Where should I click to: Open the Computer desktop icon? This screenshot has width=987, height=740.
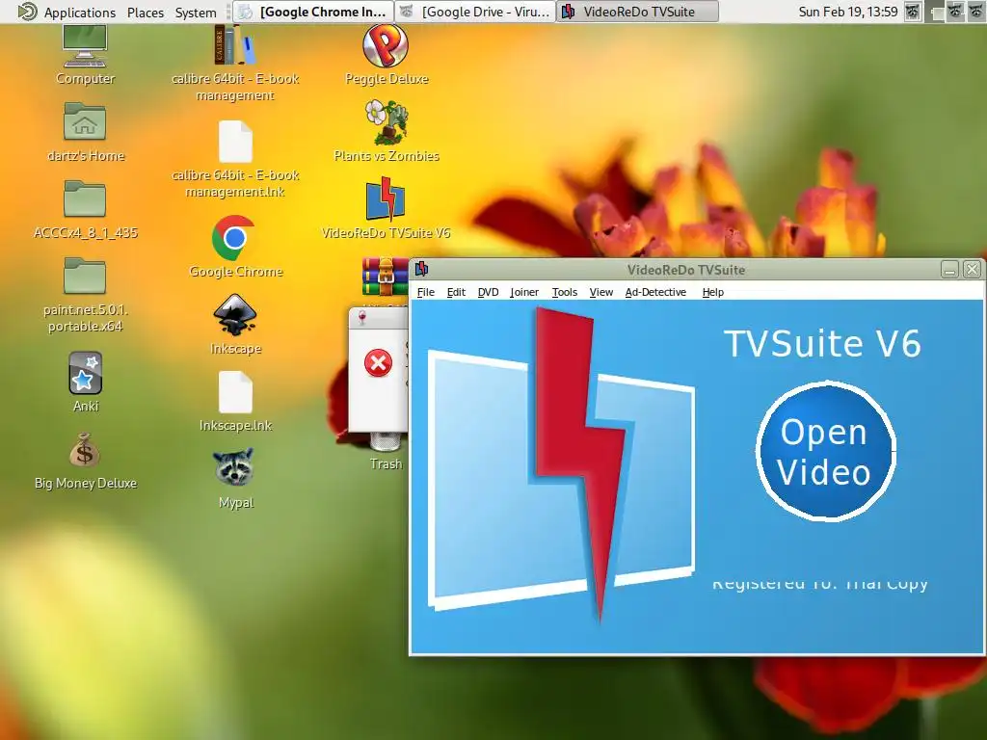85,46
